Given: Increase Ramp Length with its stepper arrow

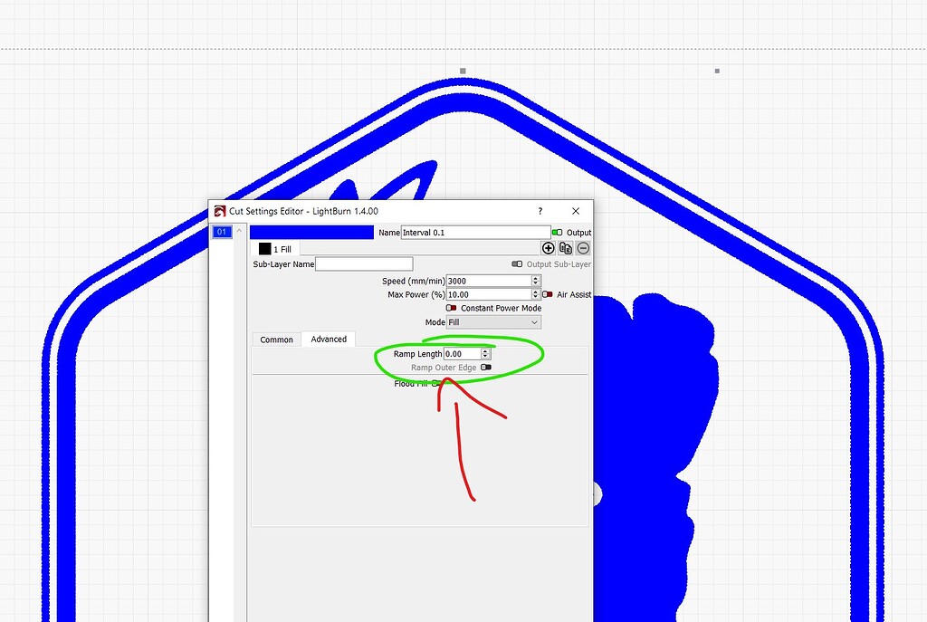Looking at the screenshot, I should click(x=485, y=350).
